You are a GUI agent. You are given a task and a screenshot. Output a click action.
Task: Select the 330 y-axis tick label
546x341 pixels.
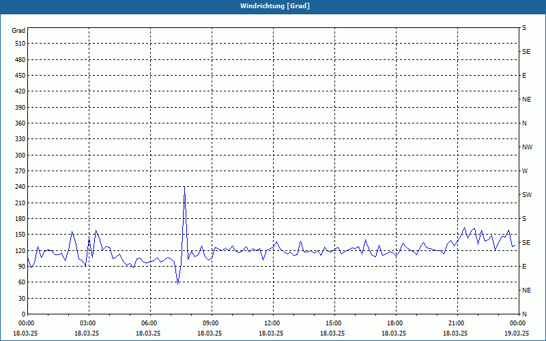20,139
